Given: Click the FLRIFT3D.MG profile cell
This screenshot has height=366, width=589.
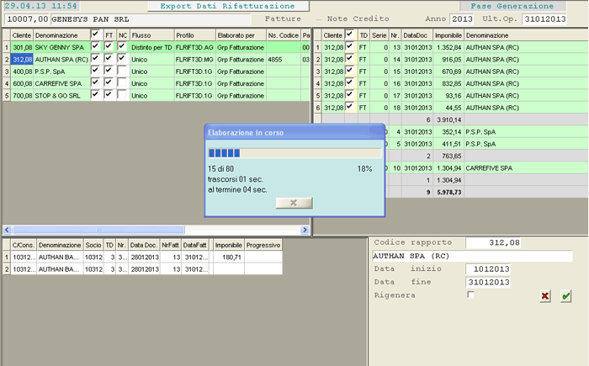Looking at the screenshot, I should point(194,60).
